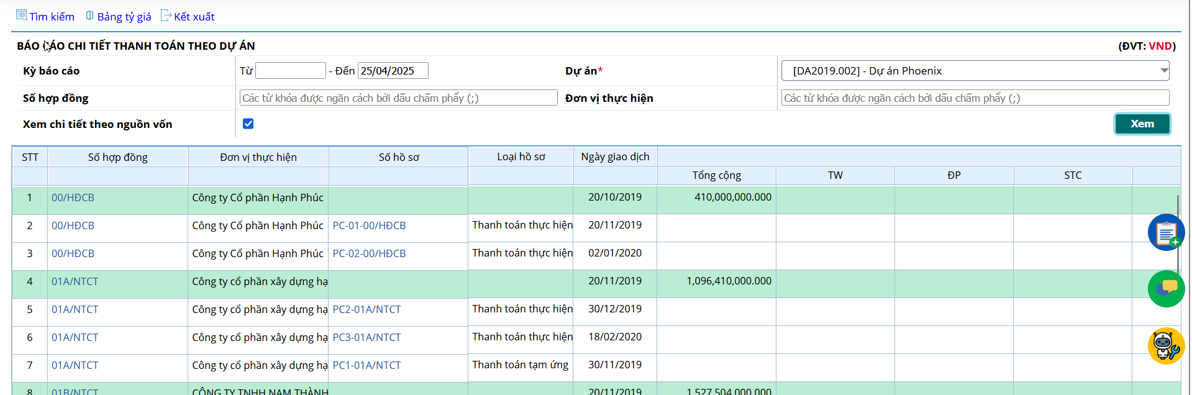Click Công ty Cổ phần Hạnh Phúc in row 3
1192x395 pixels.
click(258, 253)
